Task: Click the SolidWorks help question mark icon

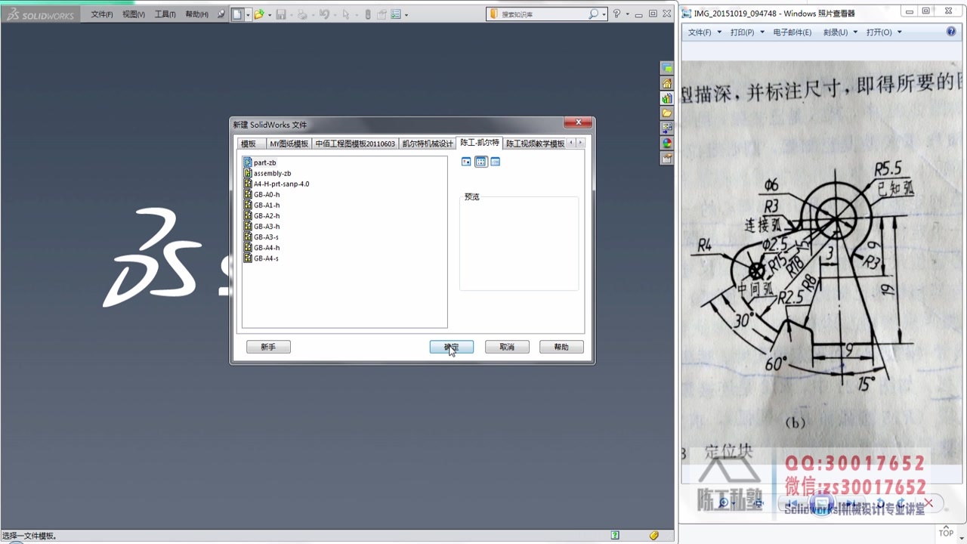Action: click(617, 14)
